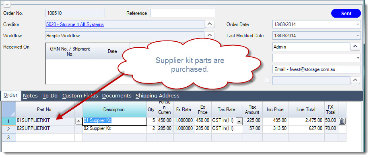Viewport: 371px width, 158px height.
Task: Click the blue Sent status button
Action: tap(346, 14)
